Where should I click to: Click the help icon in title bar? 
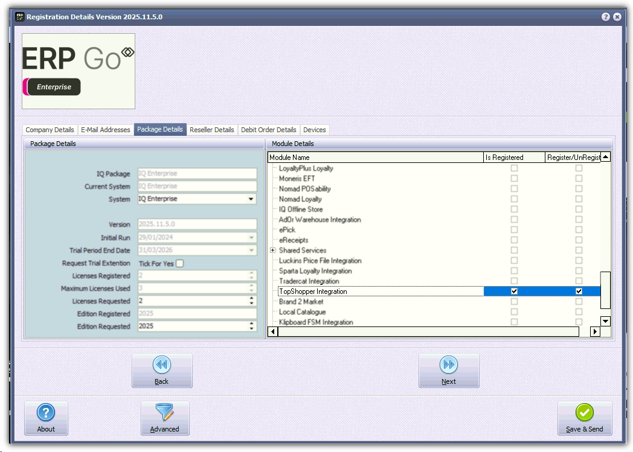click(606, 17)
